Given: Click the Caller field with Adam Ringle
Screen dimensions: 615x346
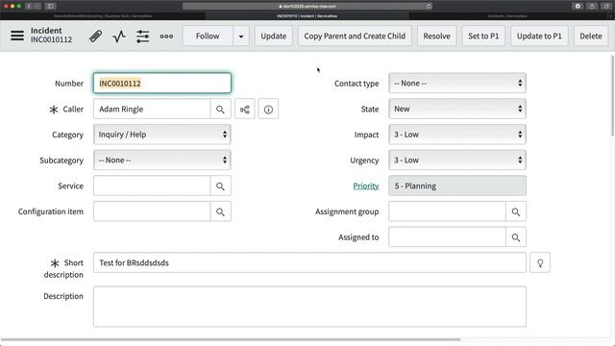Looking at the screenshot, I should tap(152, 109).
